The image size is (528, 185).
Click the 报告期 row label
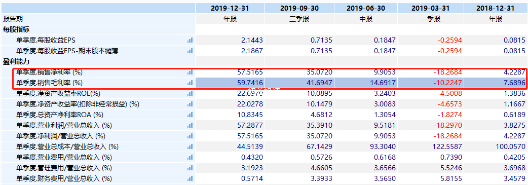[x=13, y=19]
